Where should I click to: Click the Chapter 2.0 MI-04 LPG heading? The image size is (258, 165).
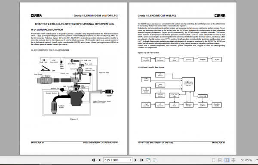point(74,24)
